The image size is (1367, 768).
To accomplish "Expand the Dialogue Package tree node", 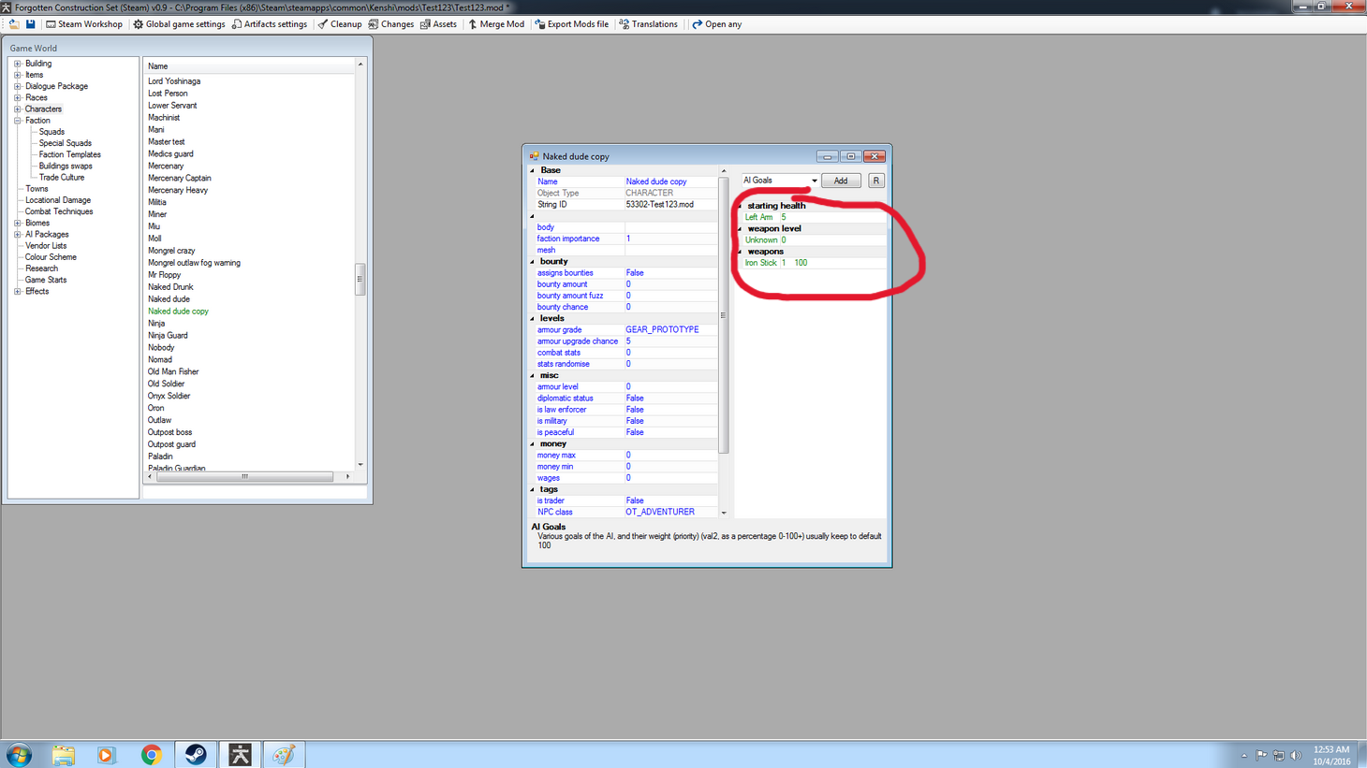I will (17, 86).
